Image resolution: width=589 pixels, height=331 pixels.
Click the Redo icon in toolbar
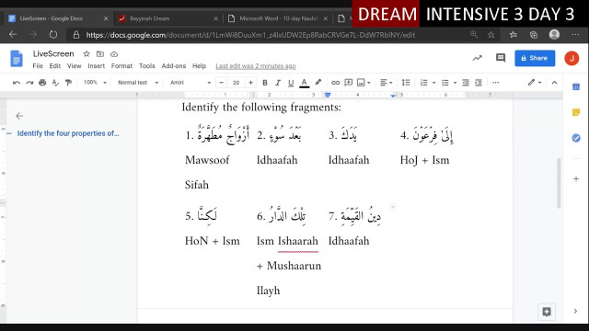click(x=29, y=83)
